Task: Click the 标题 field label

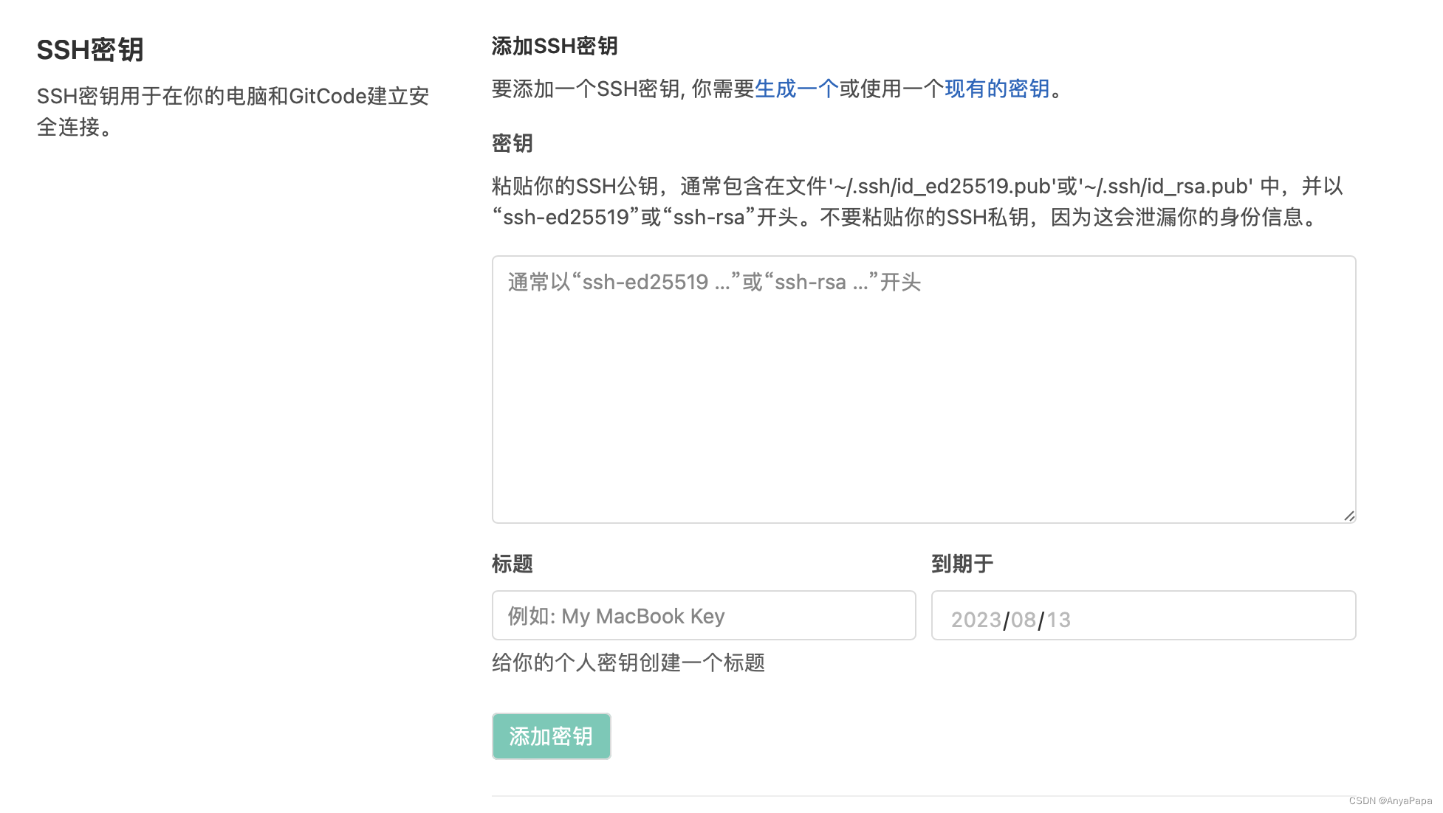Action: [512, 564]
